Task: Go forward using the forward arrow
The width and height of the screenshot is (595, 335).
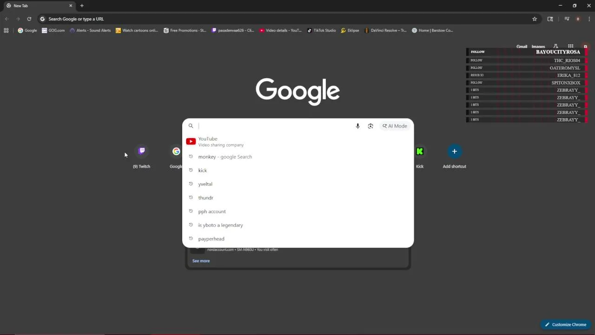Action: pos(18,19)
